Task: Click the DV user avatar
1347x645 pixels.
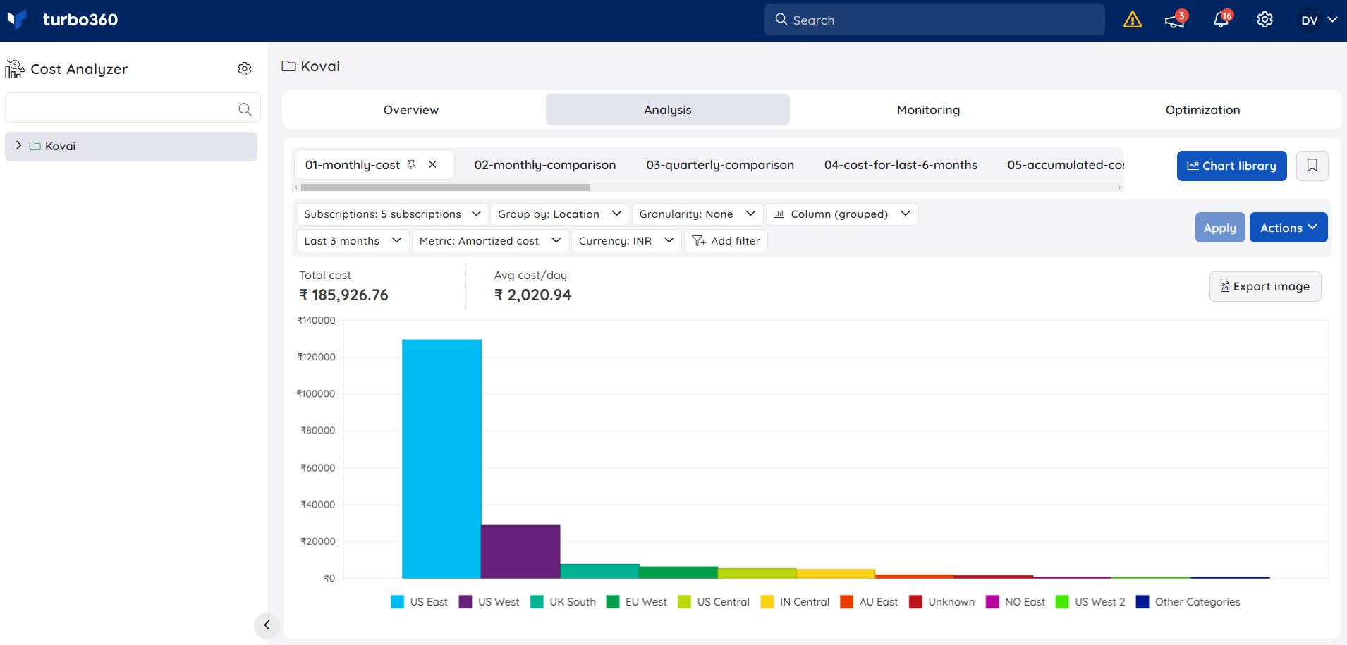Action: pyautogui.click(x=1310, y=20)
